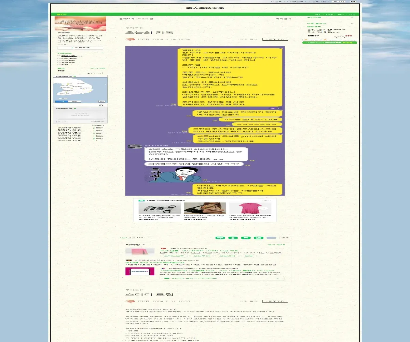Image resolution: width=410 pixels, height=342 pixels.
Task: Open the chat screenshot image in post
Action: (x=205, y=121)
